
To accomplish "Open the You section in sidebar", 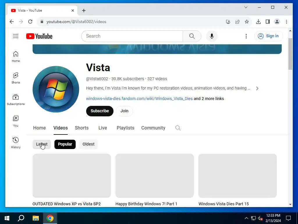I will click(16, 121).
